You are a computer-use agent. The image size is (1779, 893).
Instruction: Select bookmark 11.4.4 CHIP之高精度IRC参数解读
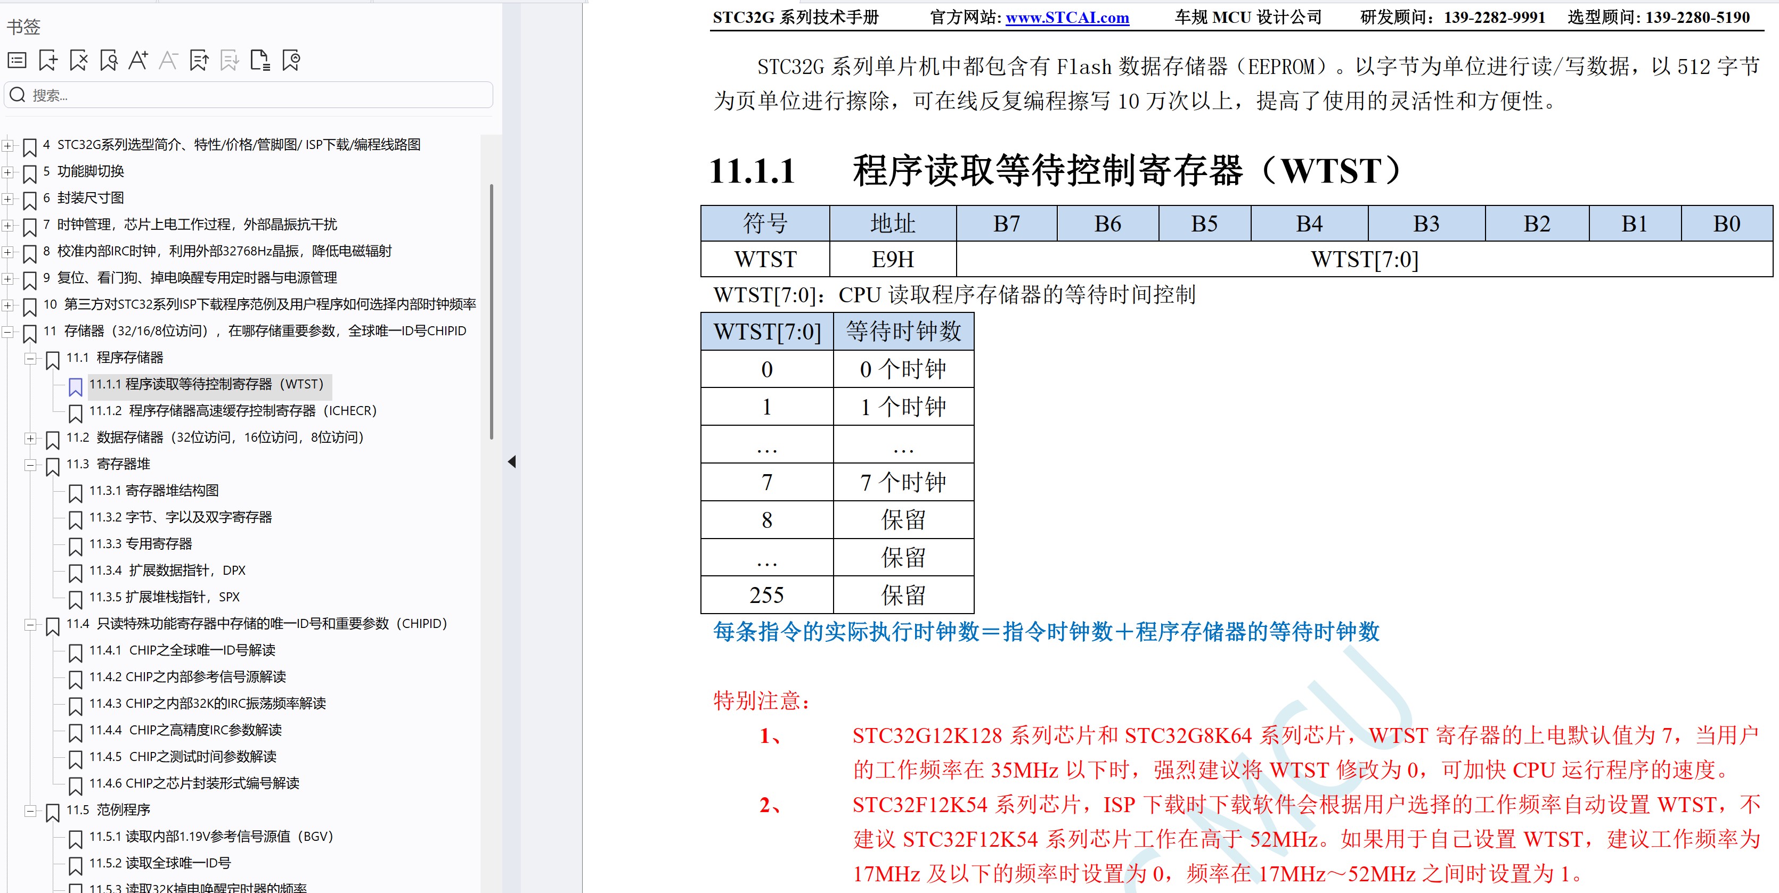[x=186, y=730]
